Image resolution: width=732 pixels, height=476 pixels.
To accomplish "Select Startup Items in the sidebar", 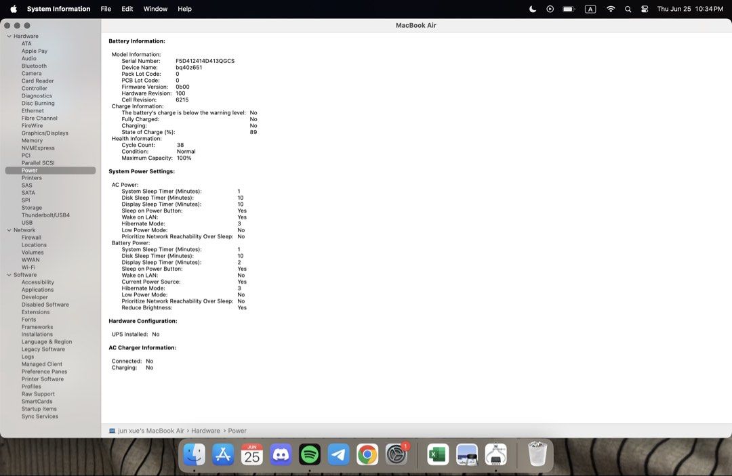I will (39, 409).
